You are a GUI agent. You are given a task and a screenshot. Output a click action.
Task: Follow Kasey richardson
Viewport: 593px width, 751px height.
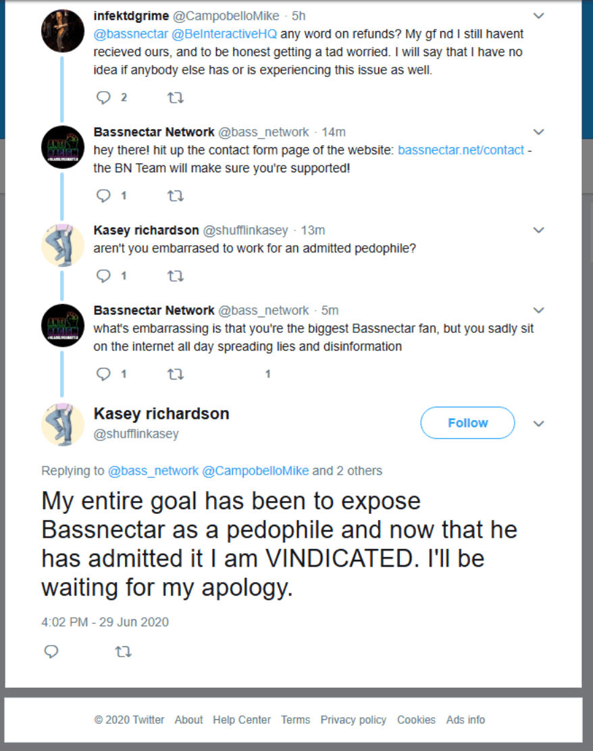pyautogui.click(x=467, y=423)
